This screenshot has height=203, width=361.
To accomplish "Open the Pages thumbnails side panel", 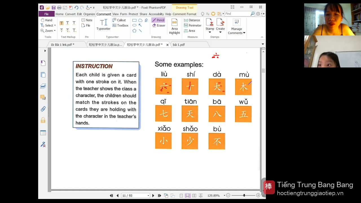I will pyautogui.click(x=43, y=75).
